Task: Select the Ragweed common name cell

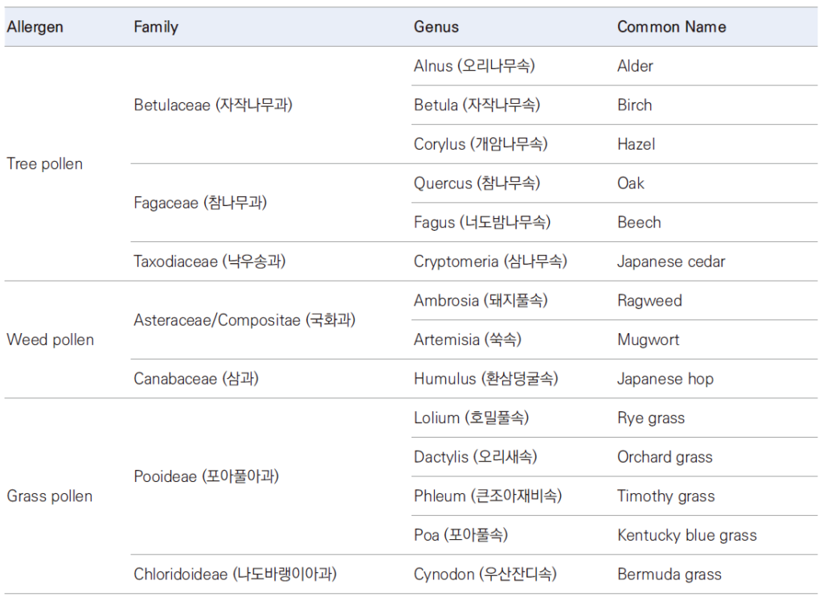Action: coord(649,301)
